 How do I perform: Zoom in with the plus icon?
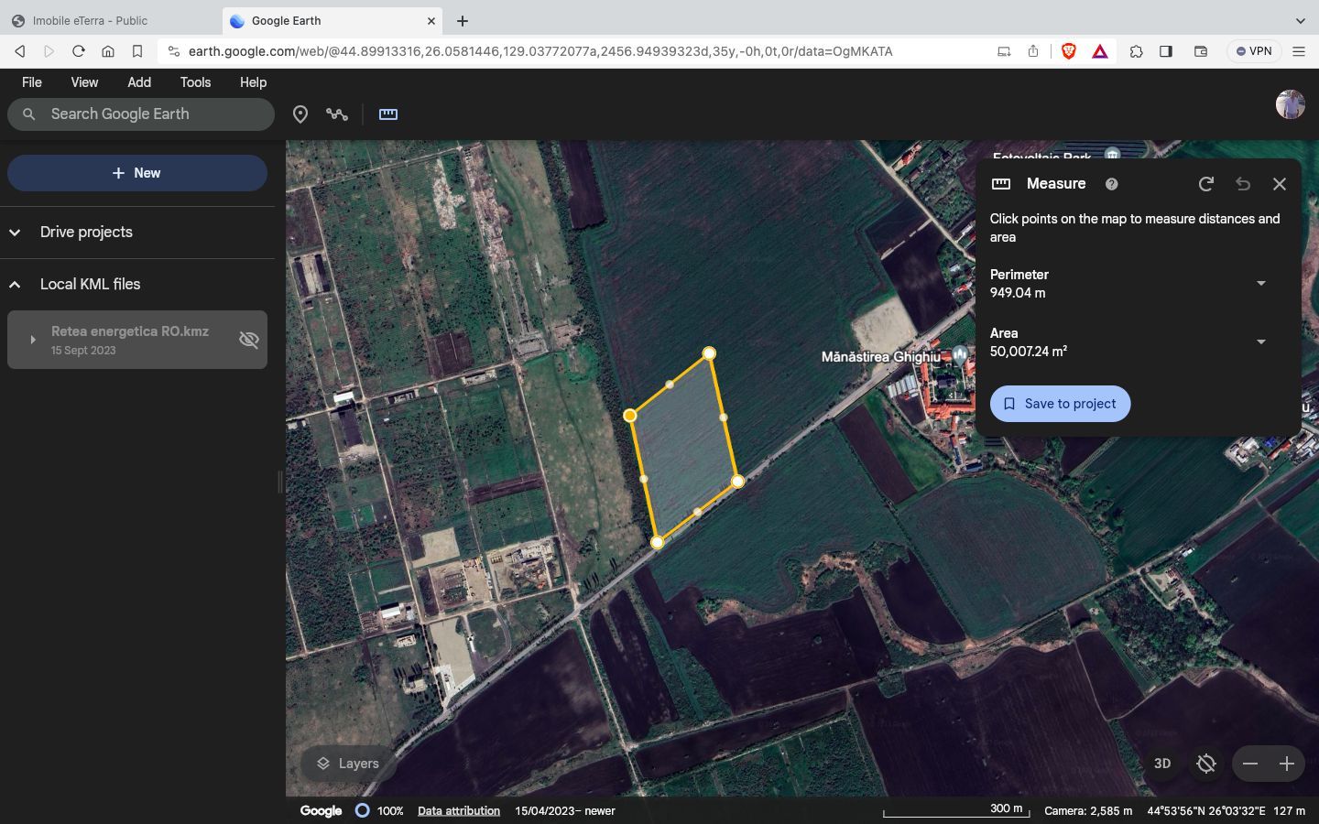(1287, 764)
